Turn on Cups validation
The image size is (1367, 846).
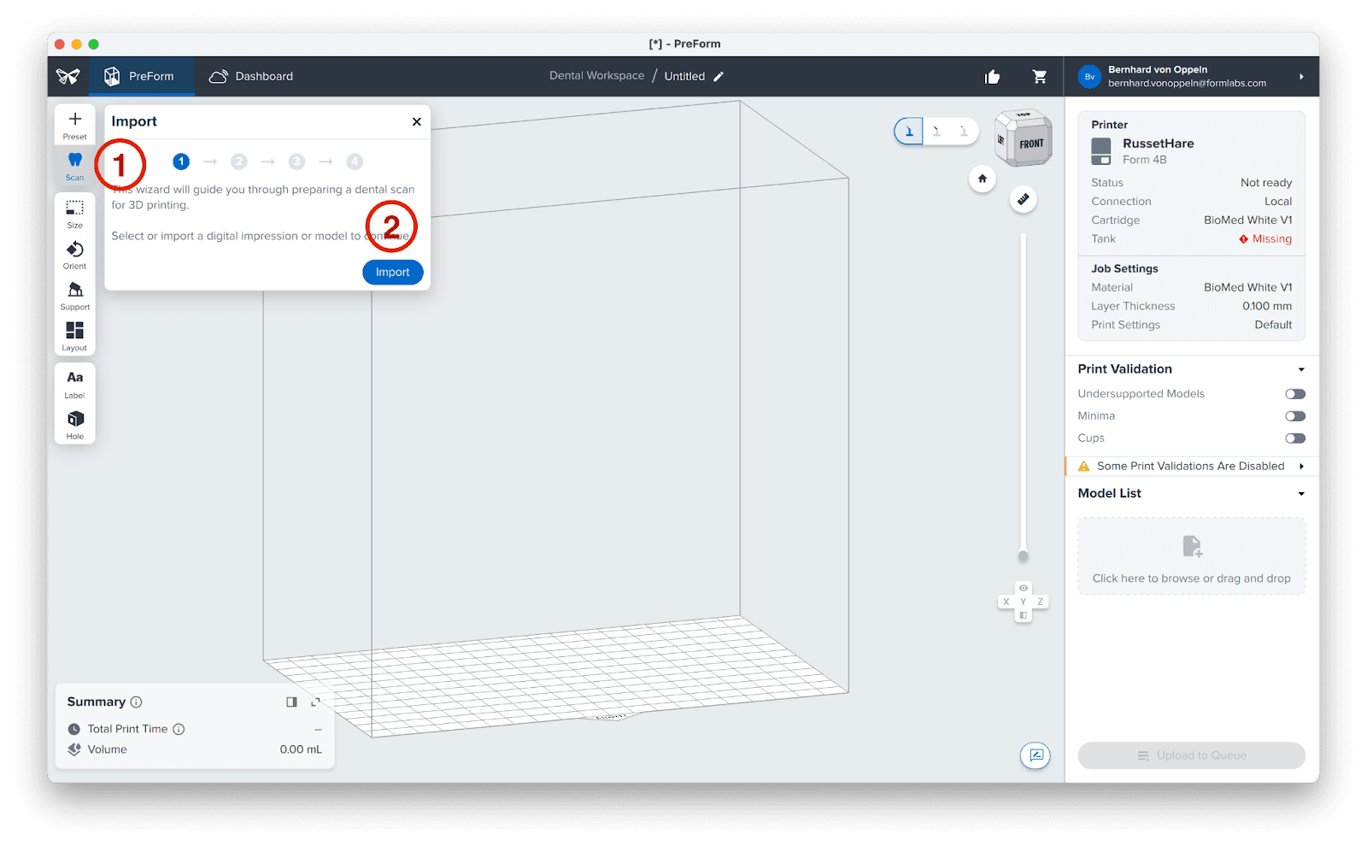1295,438
